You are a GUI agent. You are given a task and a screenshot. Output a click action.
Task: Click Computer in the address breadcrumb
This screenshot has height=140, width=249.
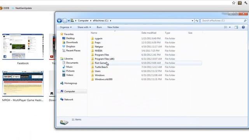coord(83,21)
